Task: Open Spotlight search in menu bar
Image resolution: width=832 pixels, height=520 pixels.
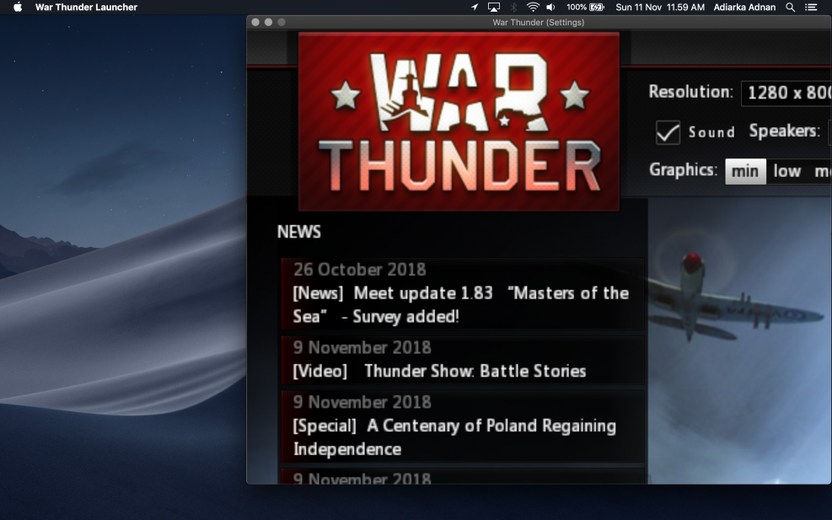Action: click(790, 8)
